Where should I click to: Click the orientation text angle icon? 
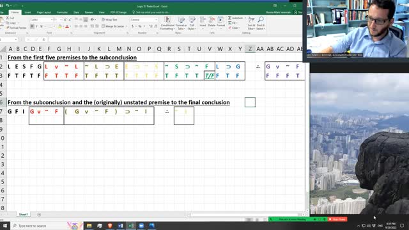coord(92,20)
